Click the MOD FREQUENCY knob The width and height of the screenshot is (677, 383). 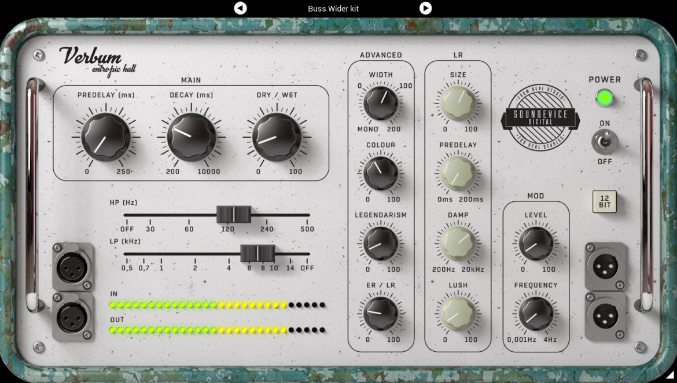coord(536,314)
